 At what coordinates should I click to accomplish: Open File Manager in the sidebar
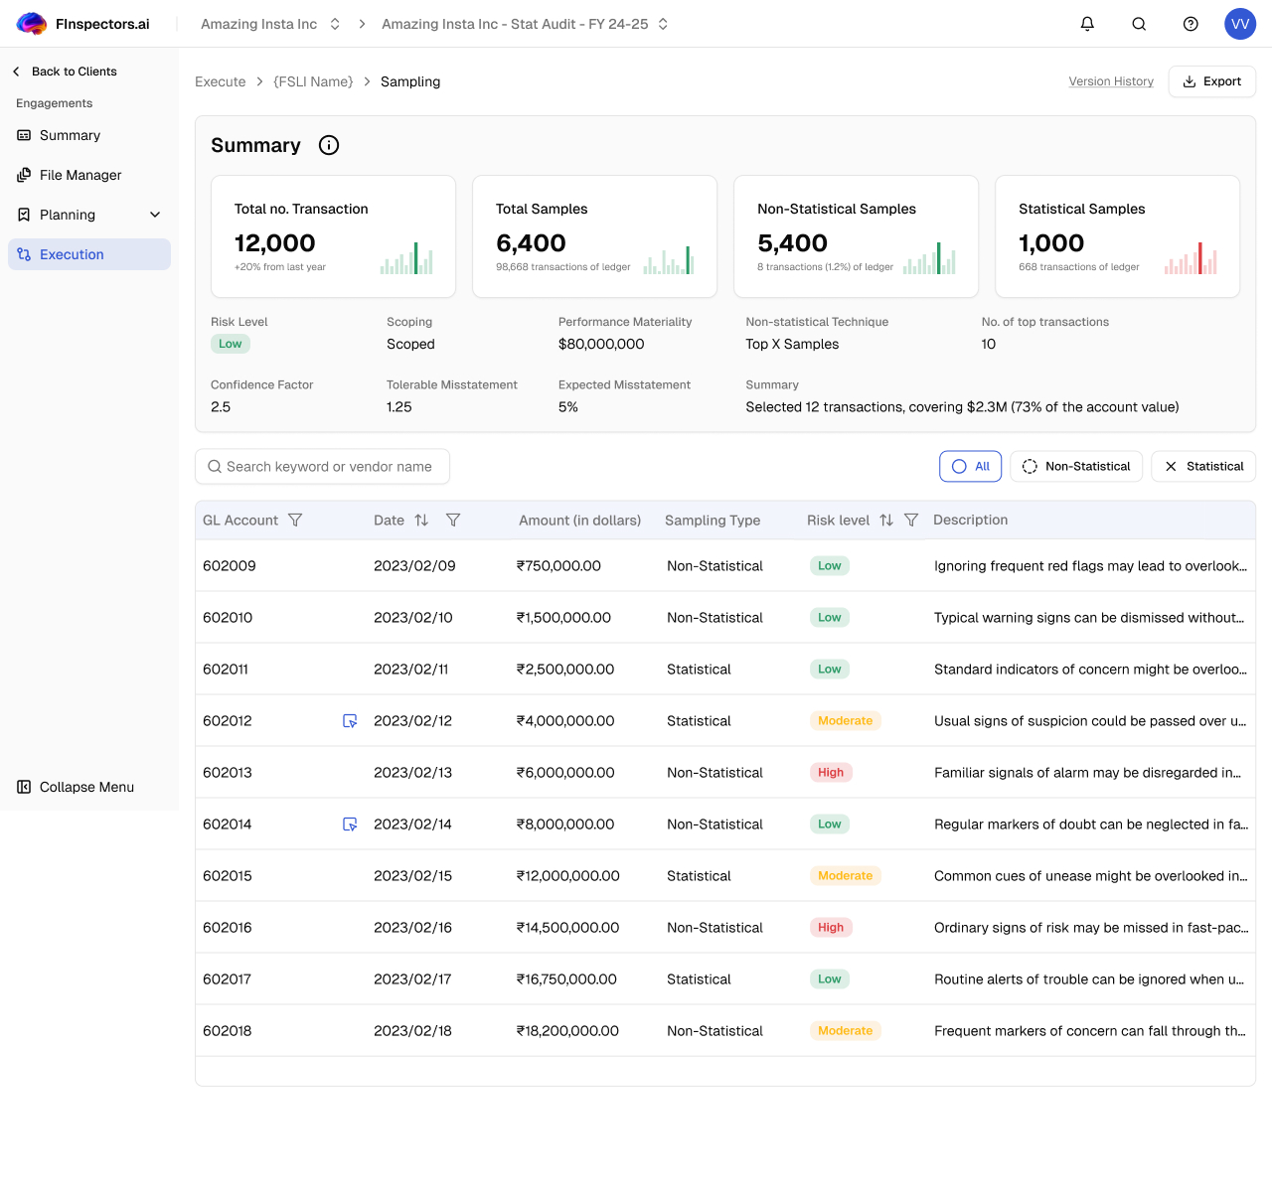(80, 175)
